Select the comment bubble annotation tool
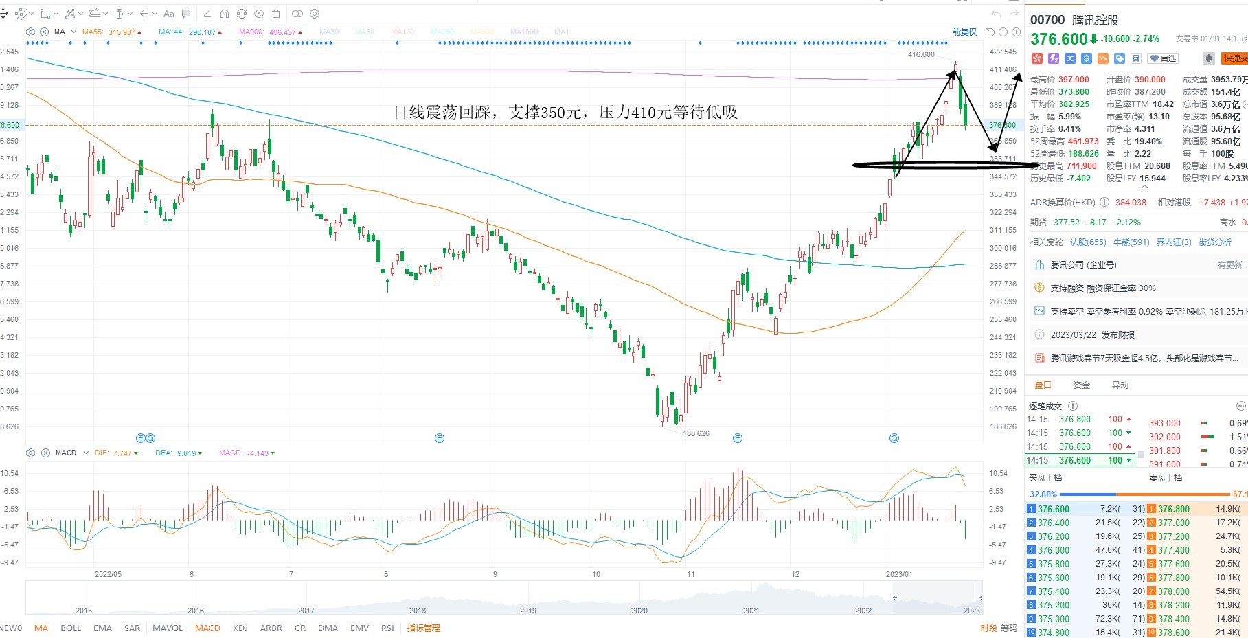The width and height of the screenshot is (1248, 638). coord(186,14)
